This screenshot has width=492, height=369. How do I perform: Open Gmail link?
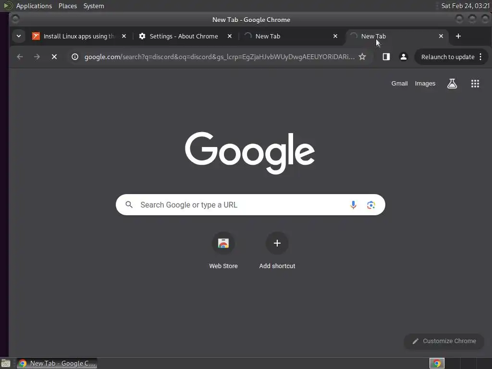click(399, 84)
